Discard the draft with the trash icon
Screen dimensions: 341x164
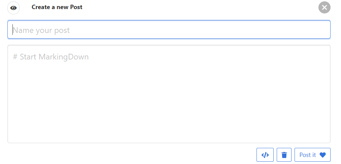point(284,155)
